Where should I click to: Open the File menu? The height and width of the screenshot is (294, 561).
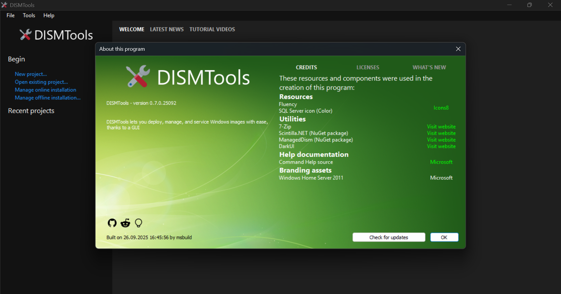11,15
